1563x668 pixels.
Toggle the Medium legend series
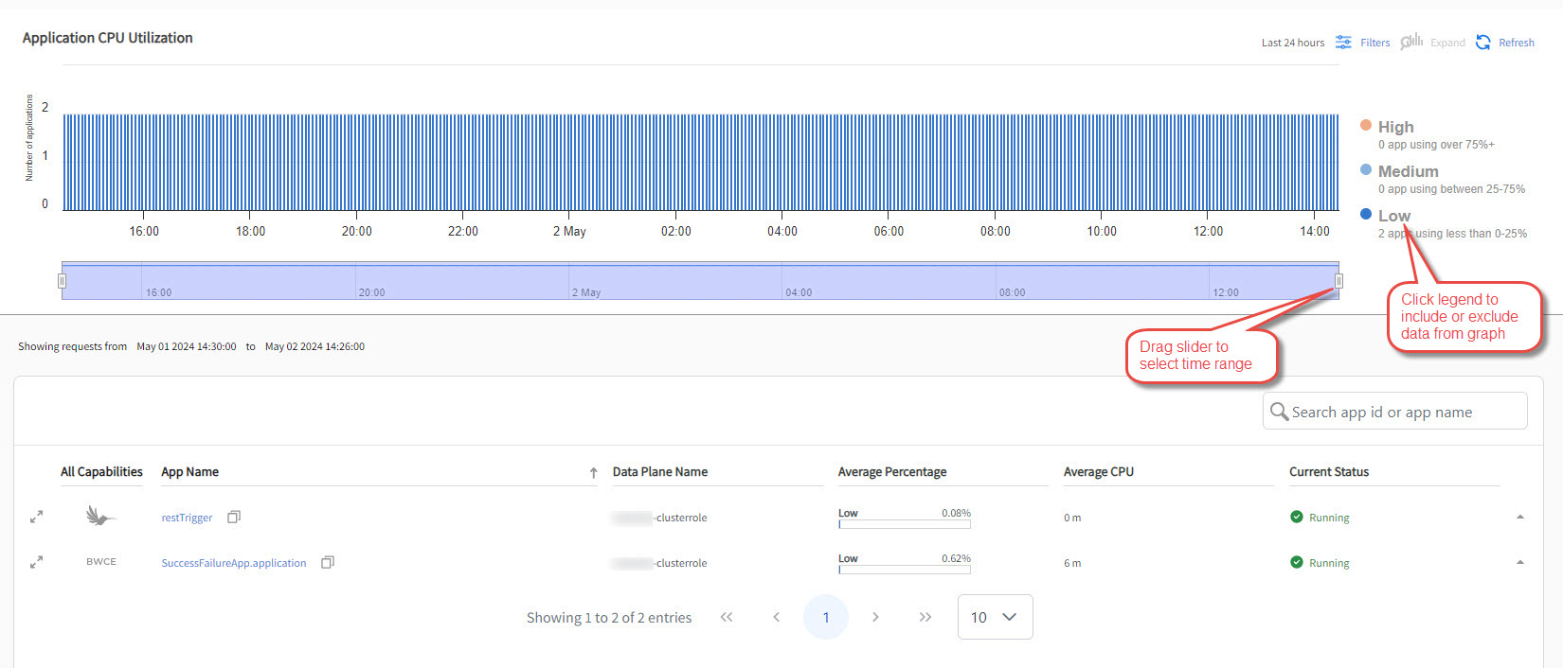tap(1408, 171)
